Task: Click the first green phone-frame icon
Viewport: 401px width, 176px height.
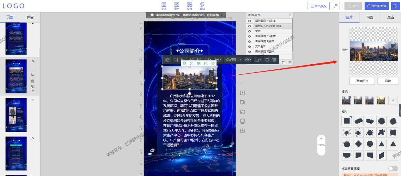Action: (185, 63)
